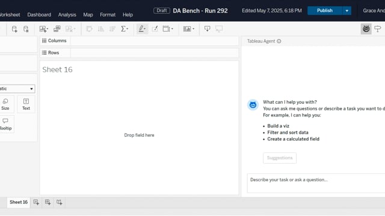Click the Pause Auto Updates icon
The height and width of the screenshot is (216, 385).
click(26, 29)
